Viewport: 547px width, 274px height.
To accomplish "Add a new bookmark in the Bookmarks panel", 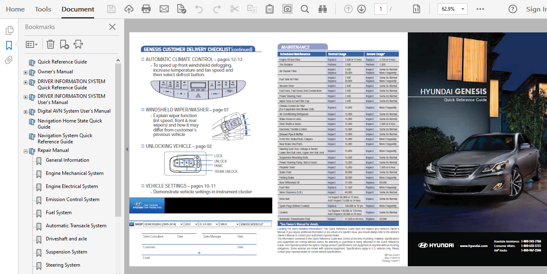I will point(64,44).
